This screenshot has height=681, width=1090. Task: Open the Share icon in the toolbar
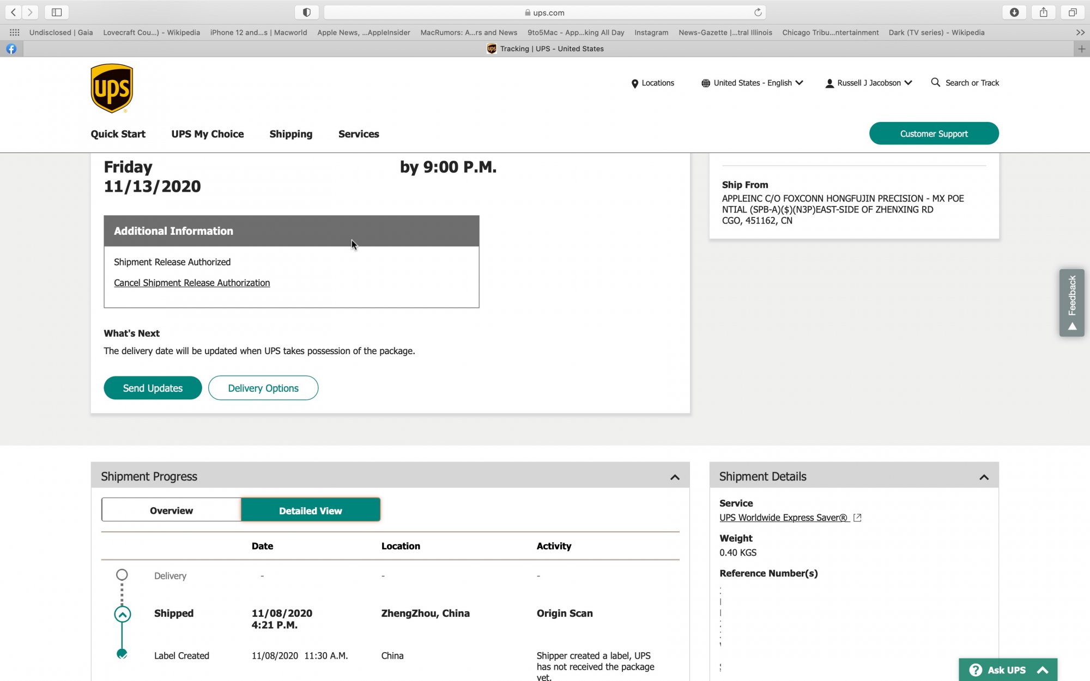pyautogui.click(x=1043, y=12)
